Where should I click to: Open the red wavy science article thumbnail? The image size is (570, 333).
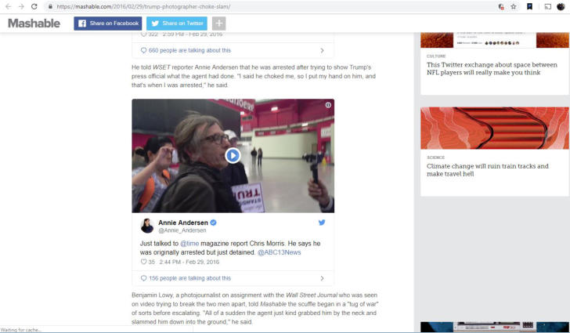coord(494,128)
